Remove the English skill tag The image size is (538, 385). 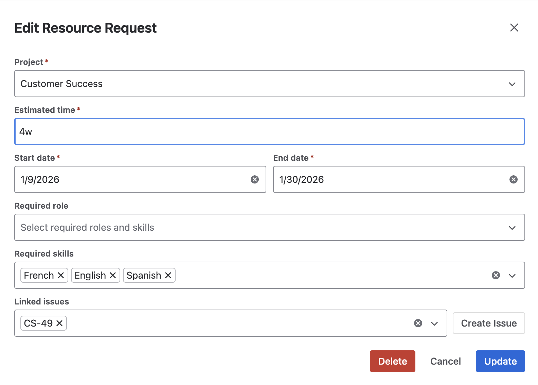[113, 275]
